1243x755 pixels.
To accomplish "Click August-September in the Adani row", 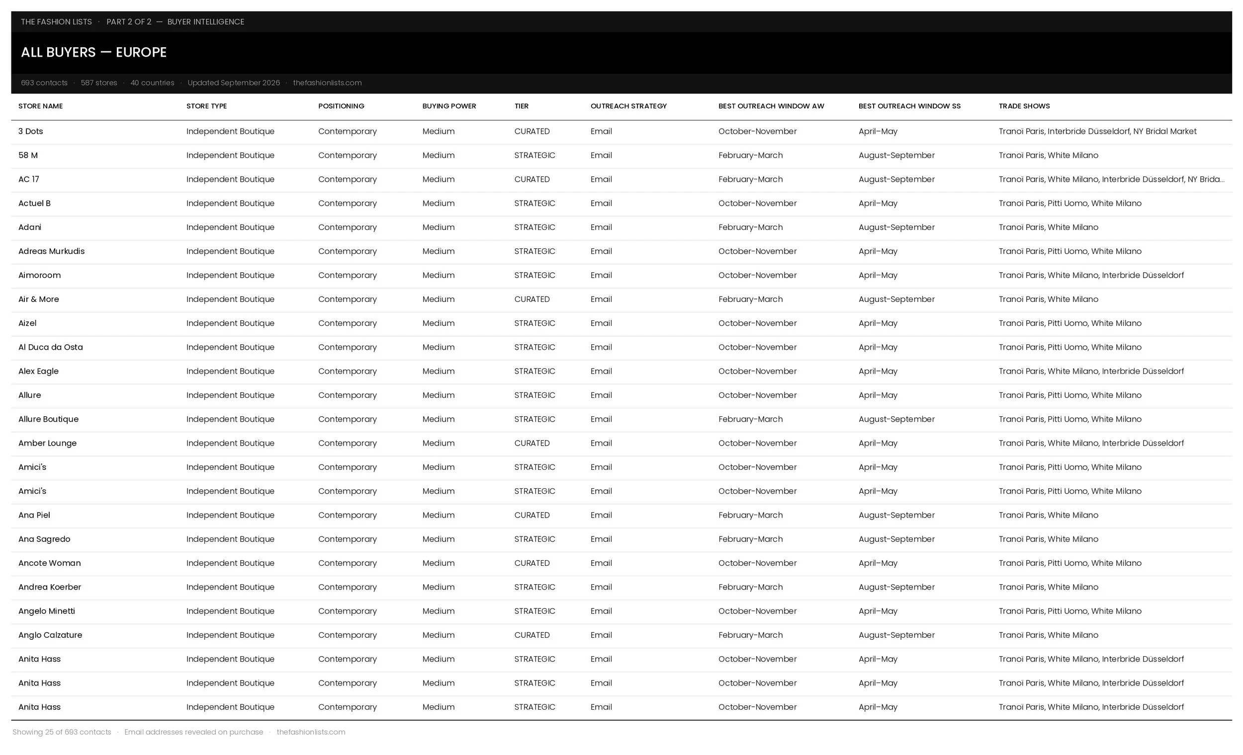I will click(x=896, y=227).
